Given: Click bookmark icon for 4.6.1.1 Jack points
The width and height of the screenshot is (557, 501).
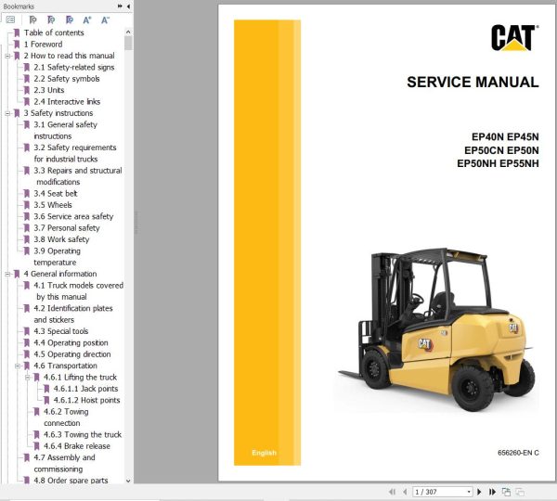Looking at the screenshot, I should 46,389.
